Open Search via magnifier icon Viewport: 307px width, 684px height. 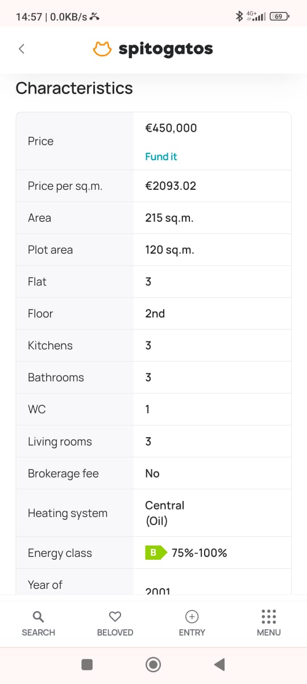click(38, 616)
